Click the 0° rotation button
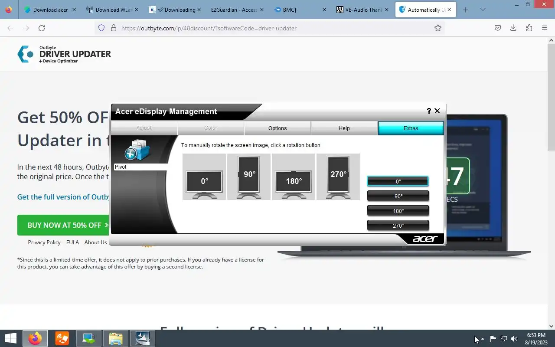Image resolution: width=555 pixels, height=347 pixels. tap(398, 181)
